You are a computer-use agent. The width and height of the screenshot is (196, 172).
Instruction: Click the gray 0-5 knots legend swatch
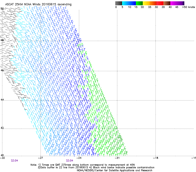[x=119, y=3]
